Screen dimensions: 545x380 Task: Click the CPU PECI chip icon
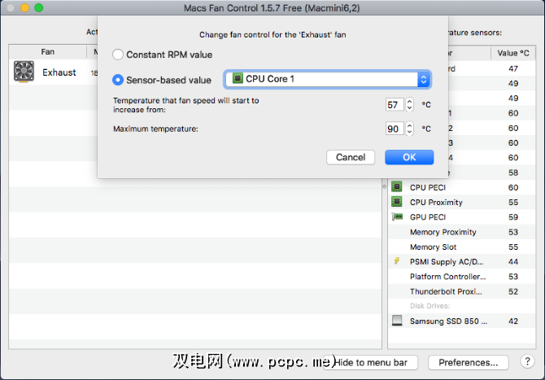(397, 186)
